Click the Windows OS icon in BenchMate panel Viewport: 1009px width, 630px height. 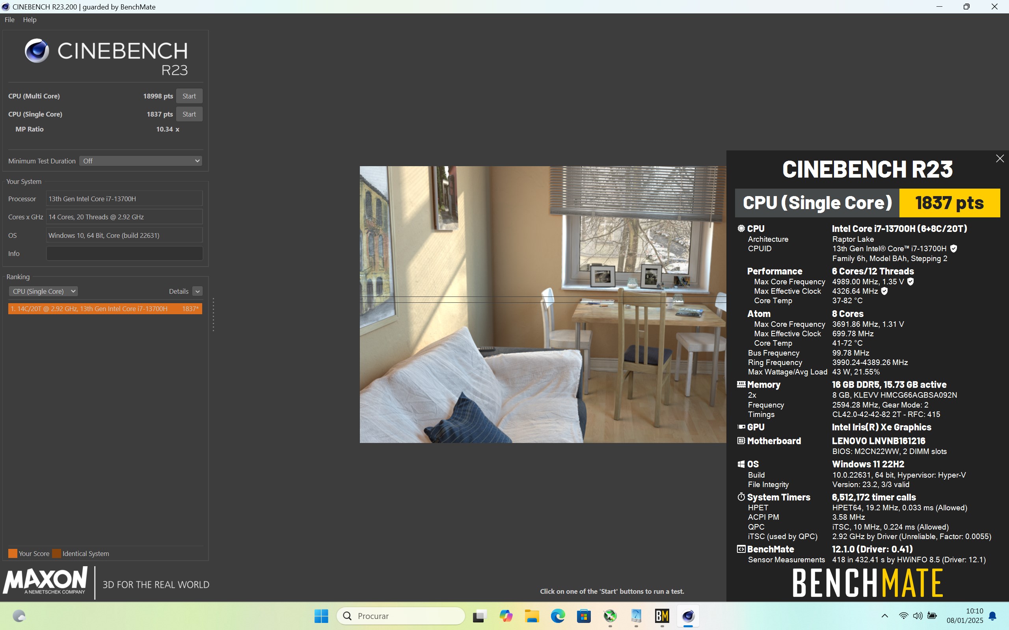pos(741,464)
